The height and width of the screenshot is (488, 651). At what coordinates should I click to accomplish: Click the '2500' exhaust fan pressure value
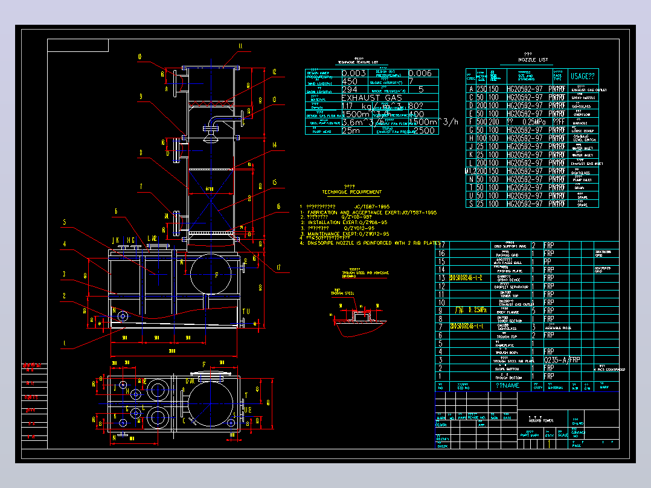(x=424, y=130)
